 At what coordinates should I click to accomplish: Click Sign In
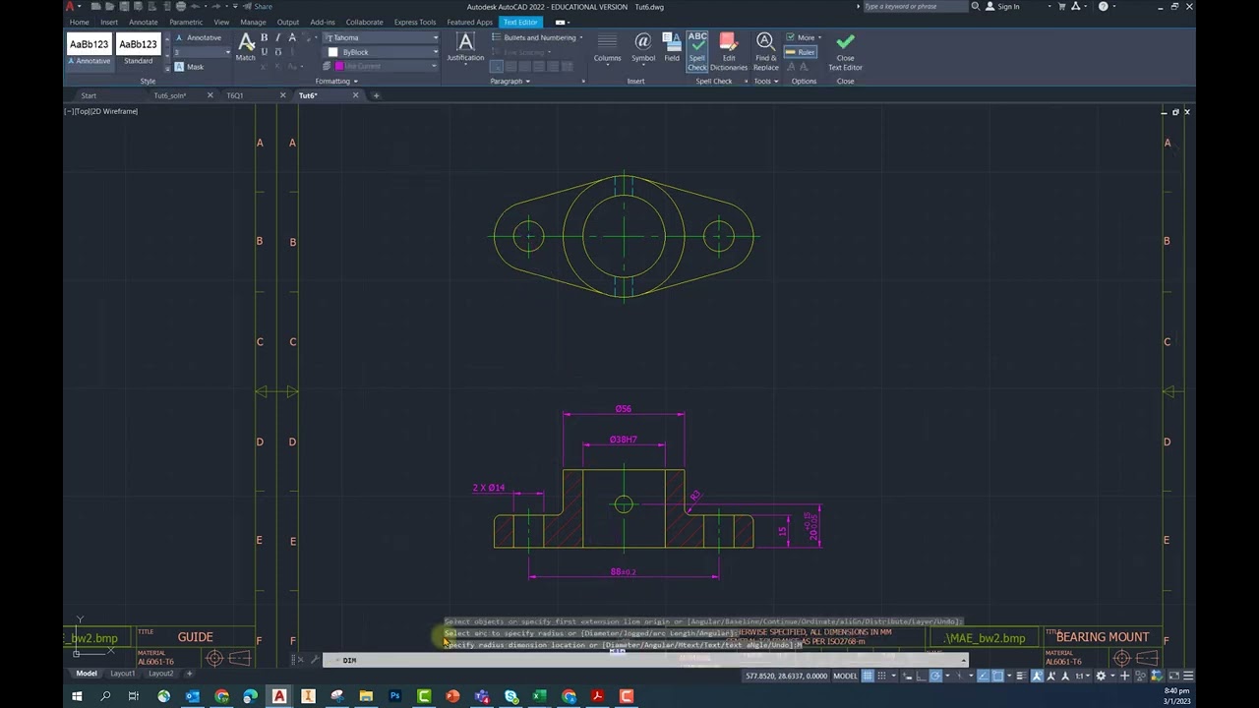[x=1002, y=6]
